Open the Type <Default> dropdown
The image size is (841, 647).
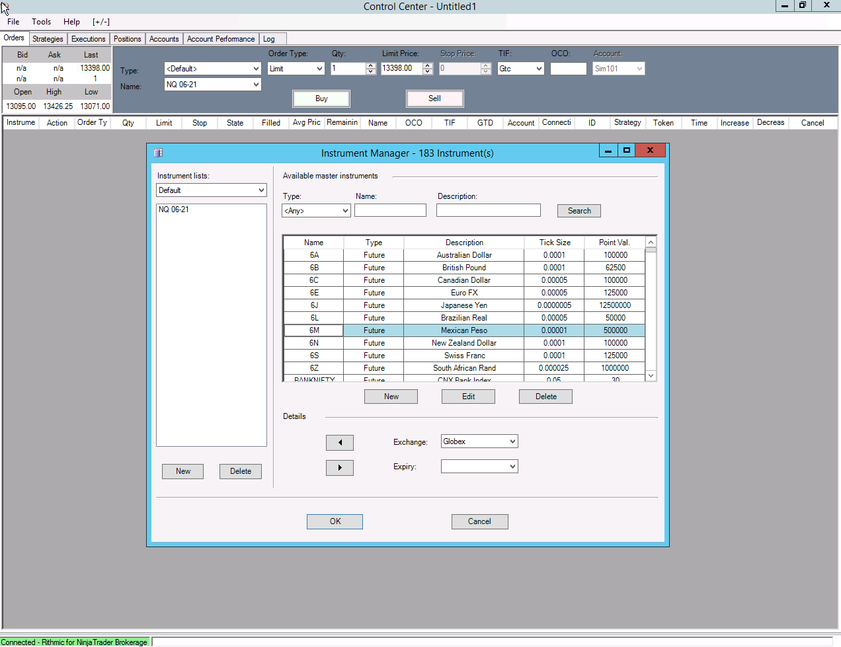[x=256, y=69]
